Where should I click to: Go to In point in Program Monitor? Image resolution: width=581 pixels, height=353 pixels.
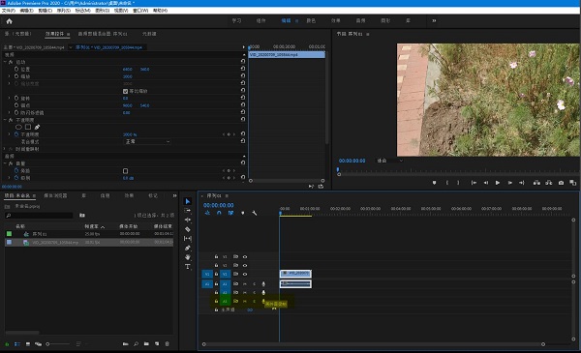(x=474, y=183)
